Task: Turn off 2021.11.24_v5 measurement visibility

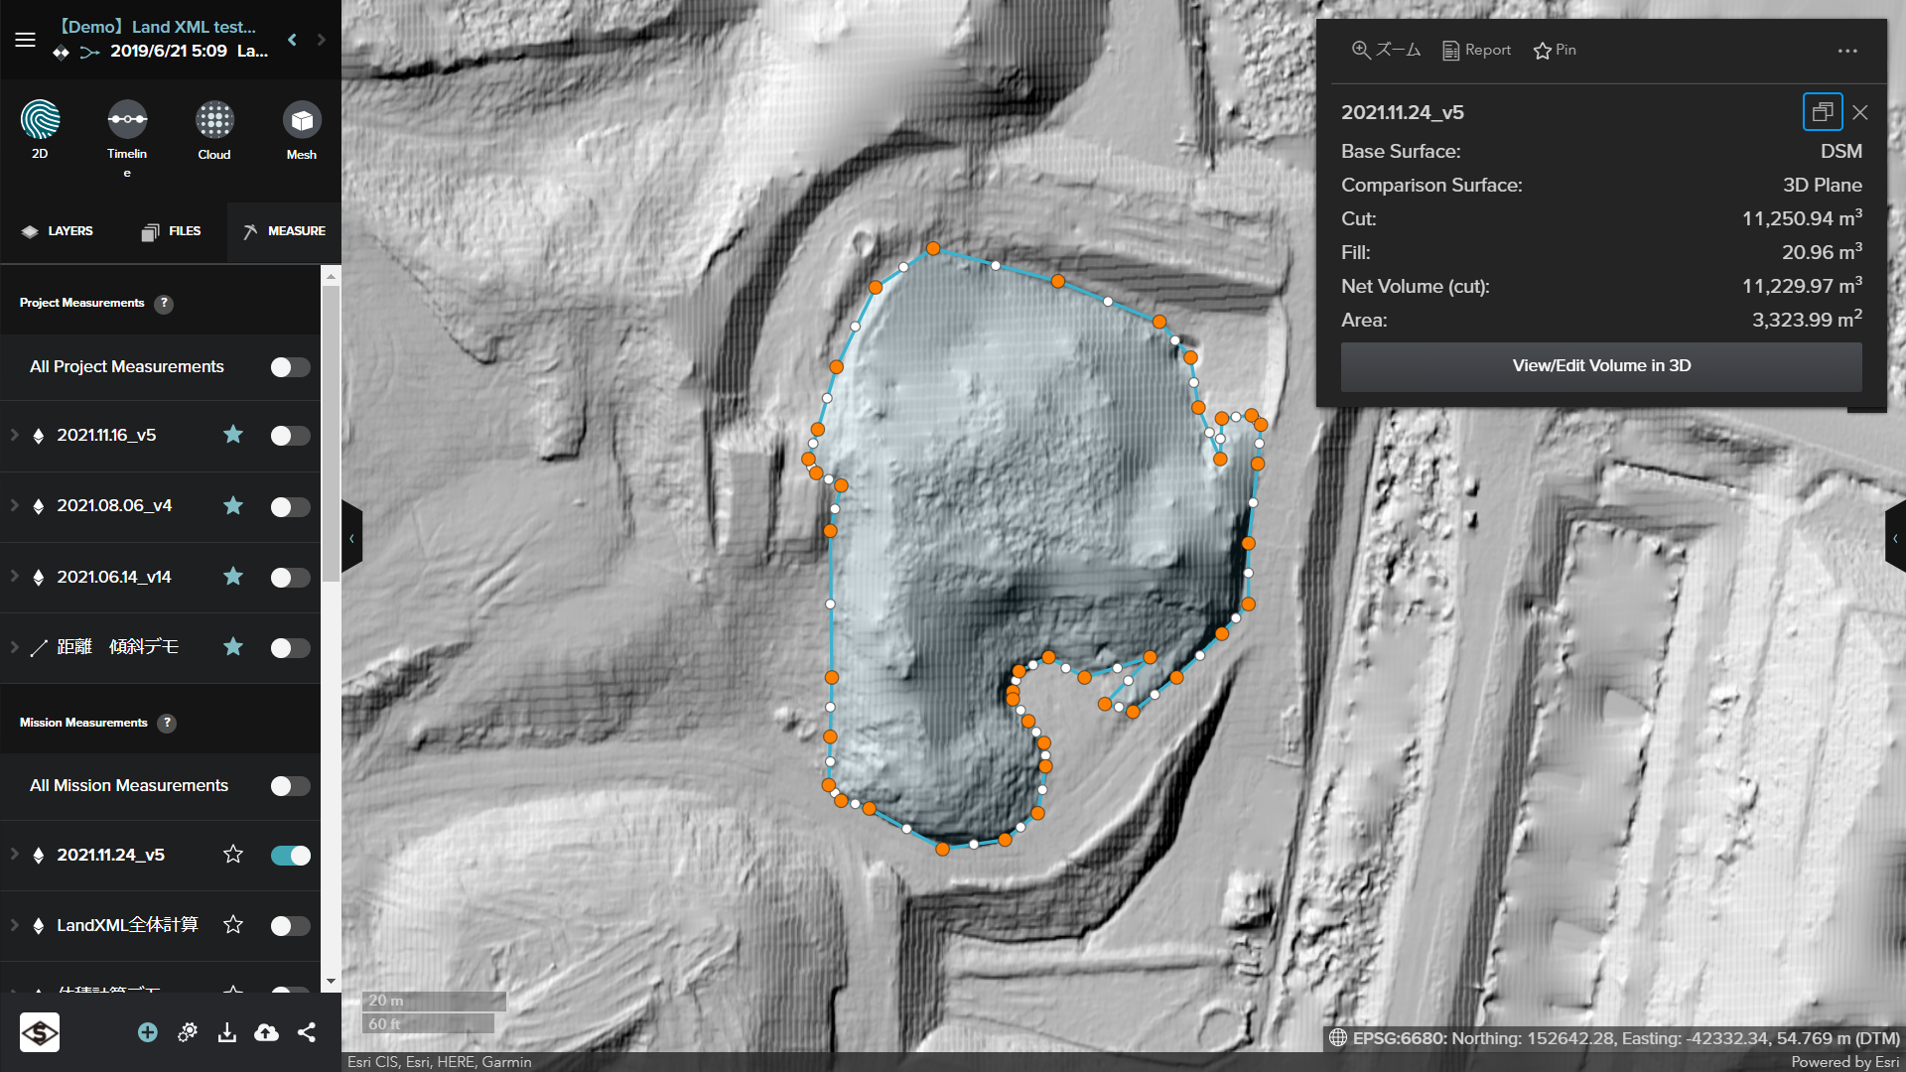Action: 290,856
